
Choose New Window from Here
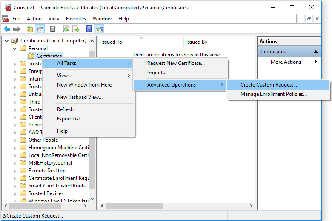tap(89, 85)
